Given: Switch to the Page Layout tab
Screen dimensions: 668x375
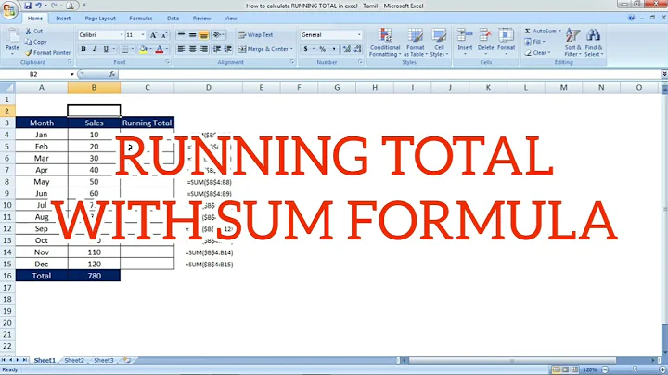Looking at the screenshot, I should click(x=100, y=19).
